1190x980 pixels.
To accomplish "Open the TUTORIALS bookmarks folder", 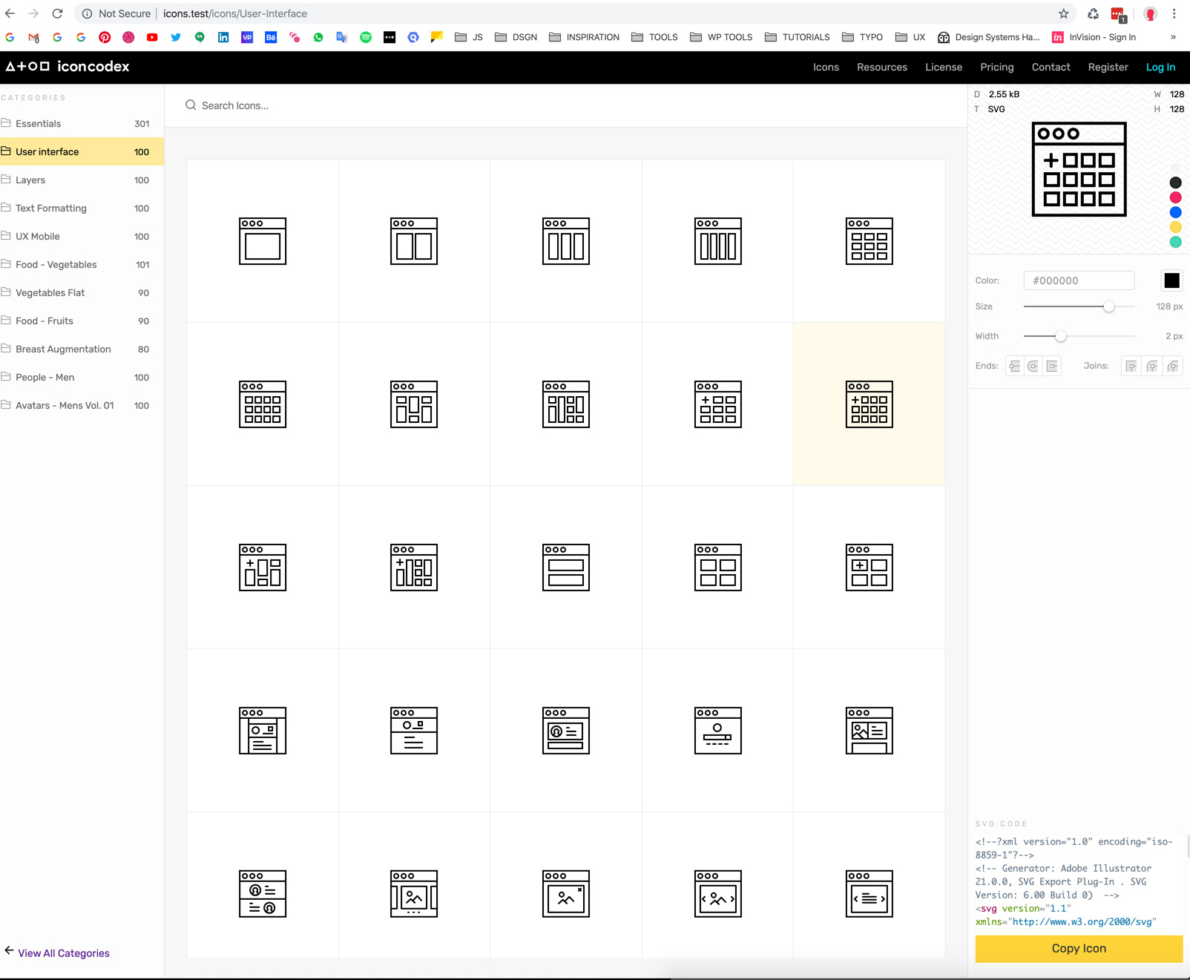I will click(x=797, y=37).
